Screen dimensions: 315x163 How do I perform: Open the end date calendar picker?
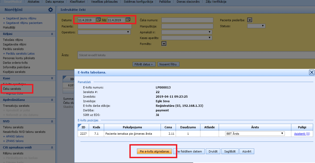click(128, 20)
